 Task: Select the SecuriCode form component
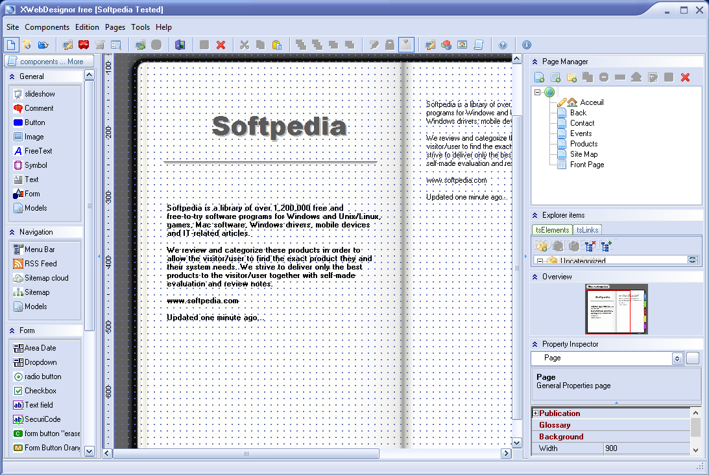tap(36, 419)
